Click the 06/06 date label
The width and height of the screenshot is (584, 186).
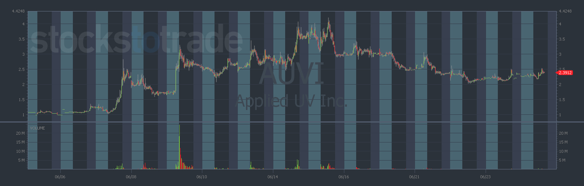click(60, 177)
